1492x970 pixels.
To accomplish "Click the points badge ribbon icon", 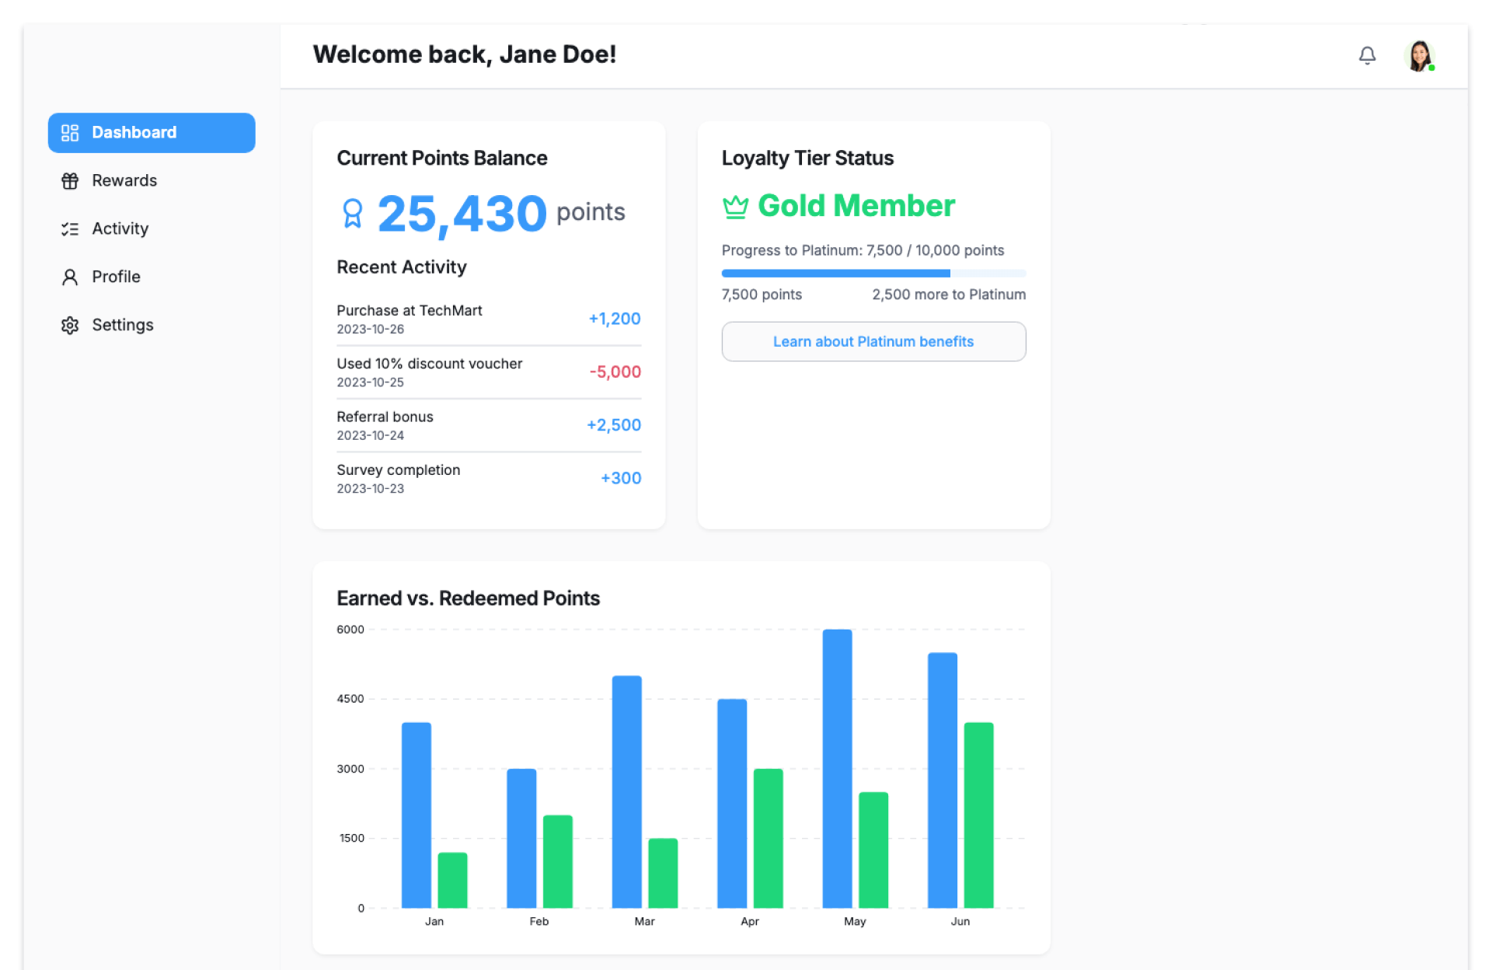I will pyautogui.click(x=352, y=213).
